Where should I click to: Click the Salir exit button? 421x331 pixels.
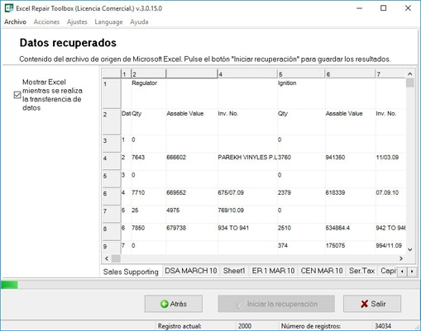[x=372, y=304]
